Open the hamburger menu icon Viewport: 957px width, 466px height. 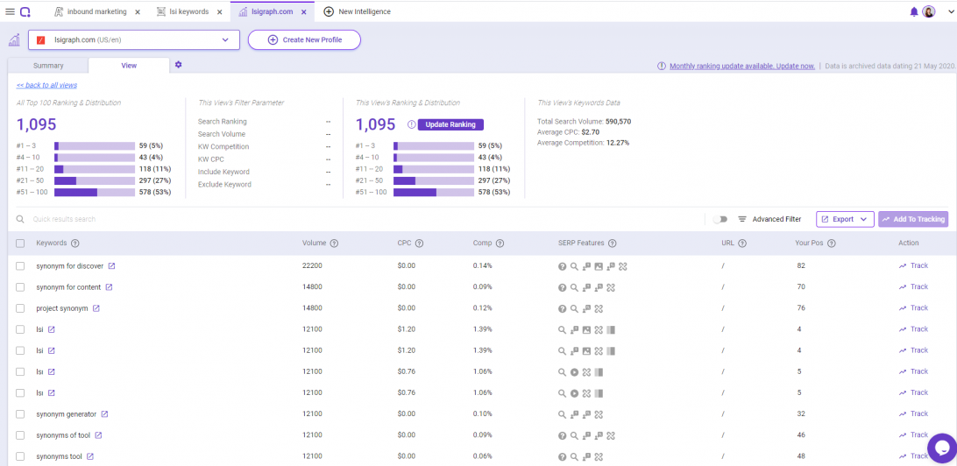10,11
